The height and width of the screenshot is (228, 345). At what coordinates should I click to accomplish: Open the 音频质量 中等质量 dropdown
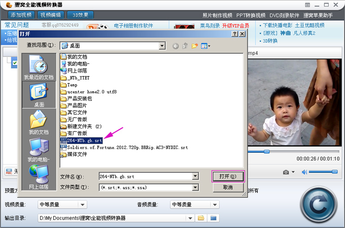[215, 205]
